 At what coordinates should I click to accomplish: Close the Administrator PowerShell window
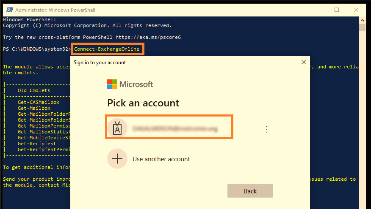pos(356,10)
